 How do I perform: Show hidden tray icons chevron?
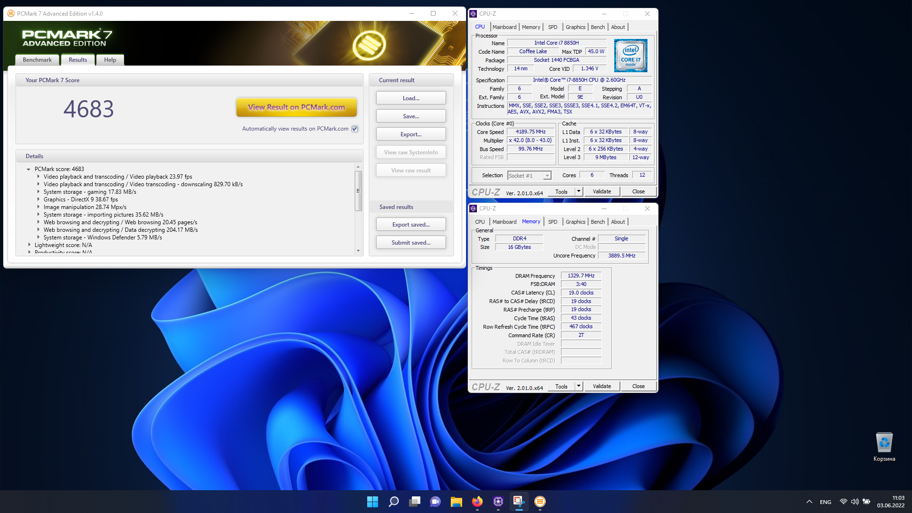click(x=809, y=502)
